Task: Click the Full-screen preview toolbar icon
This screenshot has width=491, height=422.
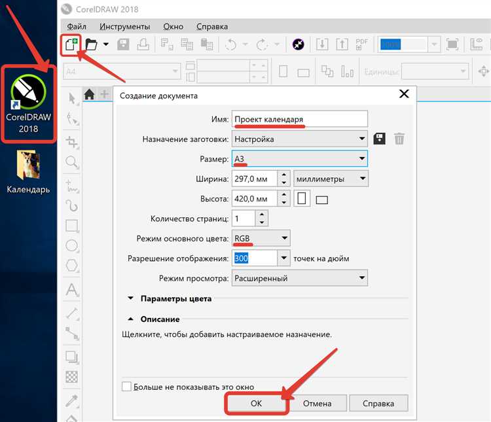Action: 452,44
